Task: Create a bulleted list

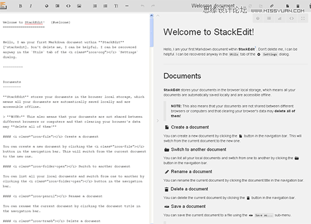Action: click(106, 6)
